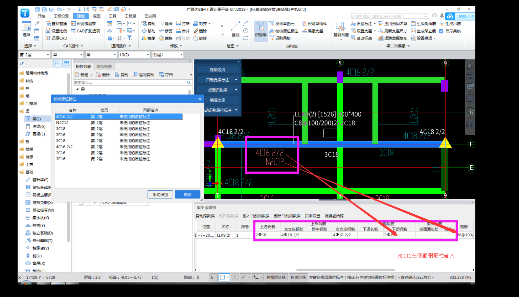Click 还原CAD restore tool
519x297 pixels.
[x=56, y=38]
